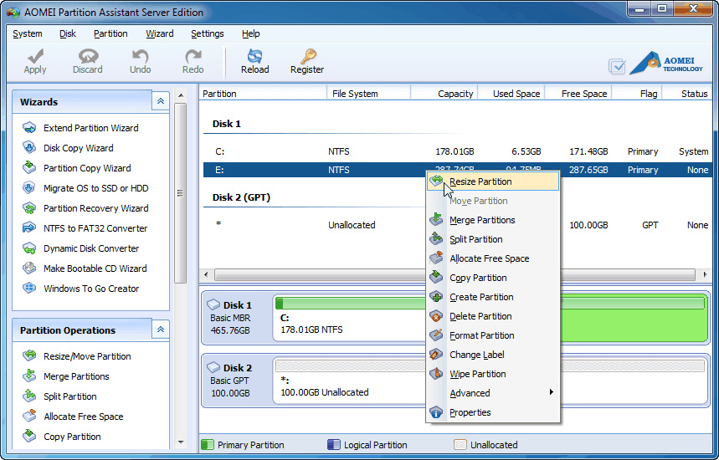Launch the Disk Copy Wizard

coord(78,148)
